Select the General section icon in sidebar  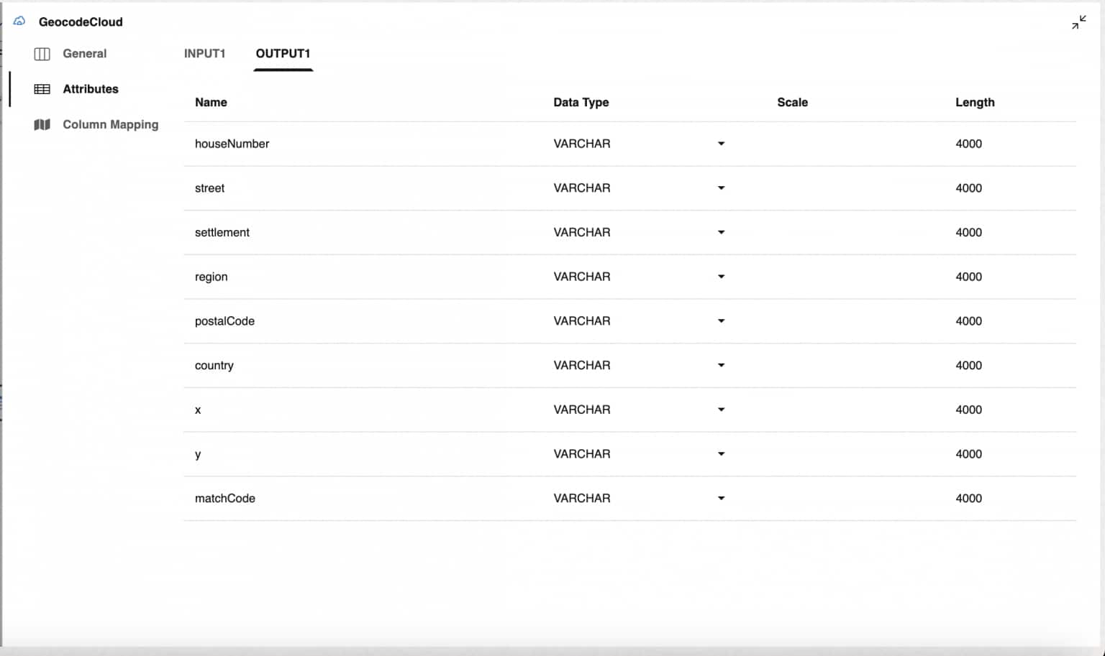tap(41, 53)
